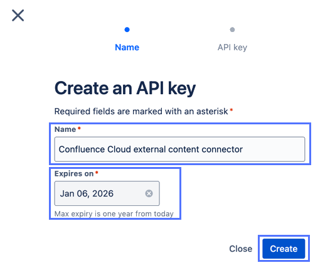Click into the Name input field

pos(179,149)
